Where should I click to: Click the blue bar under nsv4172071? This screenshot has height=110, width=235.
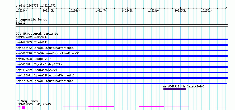point(121,78)
